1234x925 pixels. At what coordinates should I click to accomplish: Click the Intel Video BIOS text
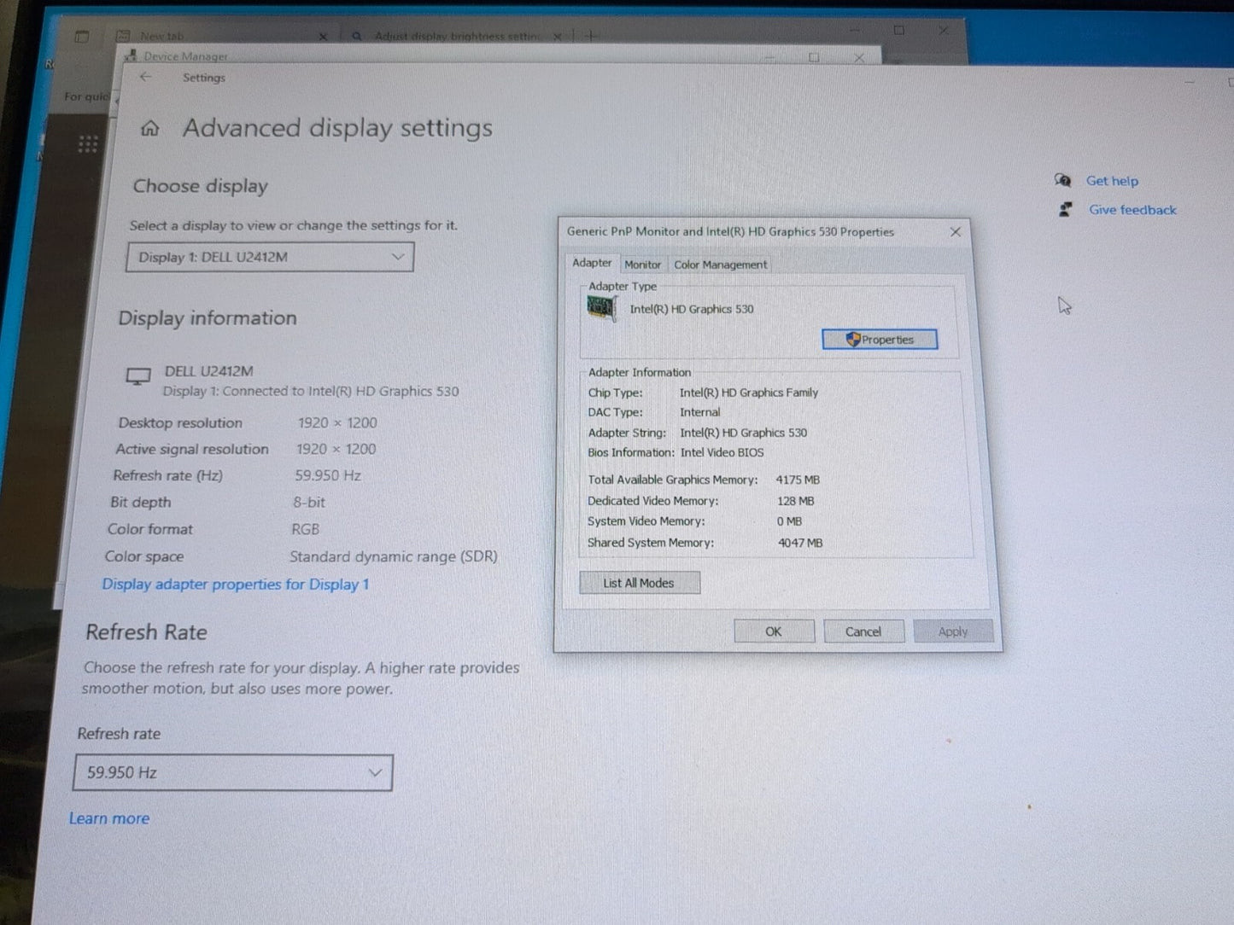point(722,452)
